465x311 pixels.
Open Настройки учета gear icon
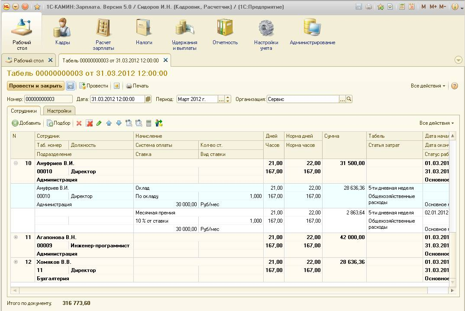click(x=266, y=29)
